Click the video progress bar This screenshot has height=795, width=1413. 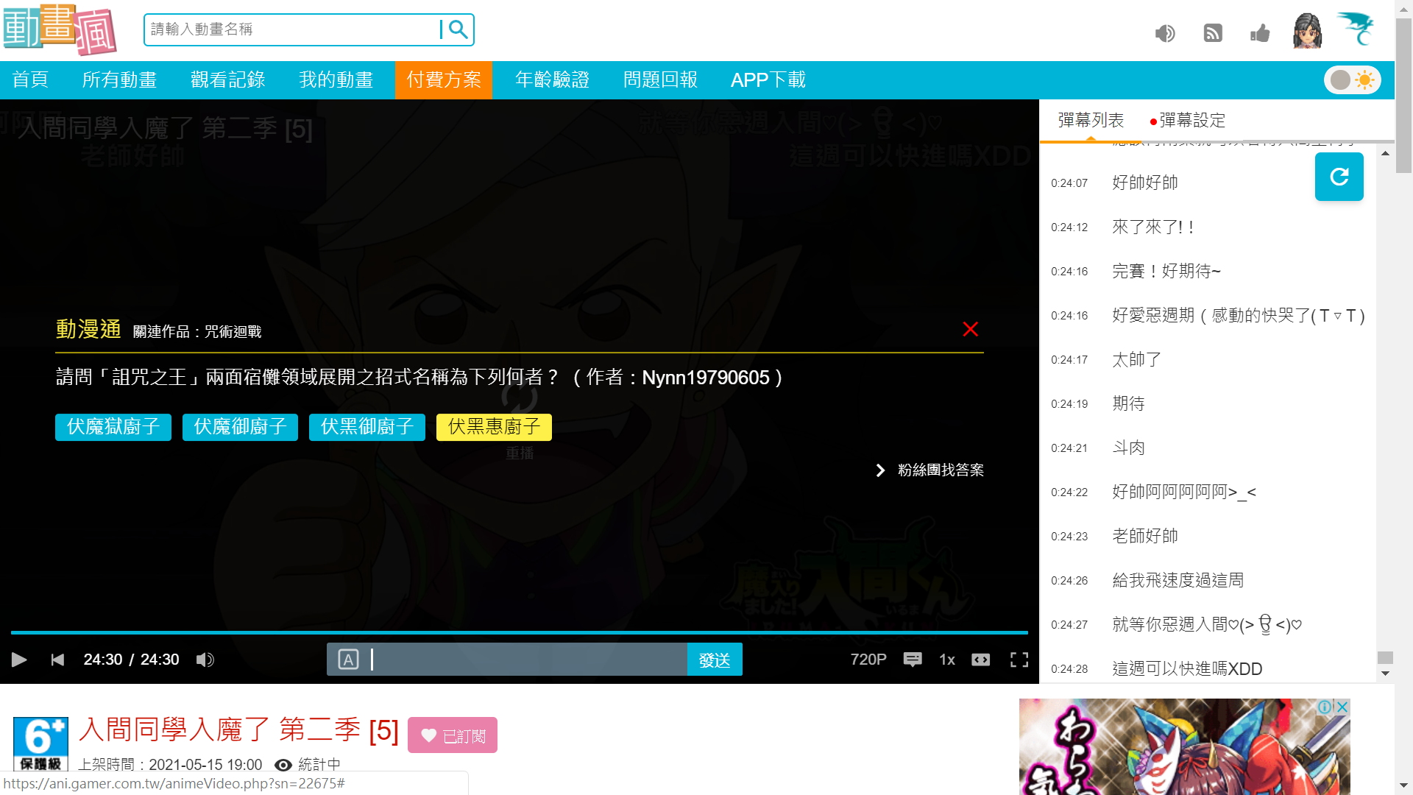point(519,632)
